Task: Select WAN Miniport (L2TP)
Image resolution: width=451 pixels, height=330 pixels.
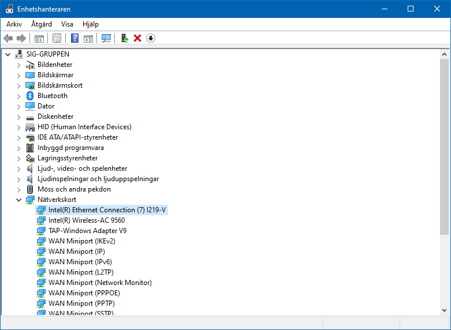Action: point(81,272)
